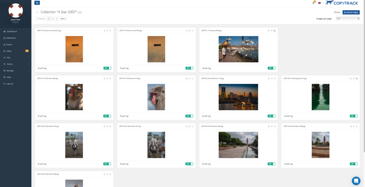
Task: Click the COPYTRACK logo
Action: coord(342,3)
